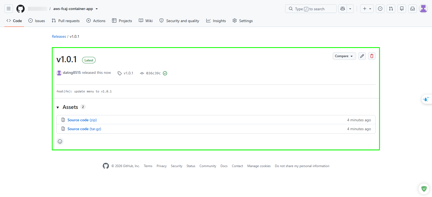
Task: Click the green shield badge icon
Action: tap(424, 189)
